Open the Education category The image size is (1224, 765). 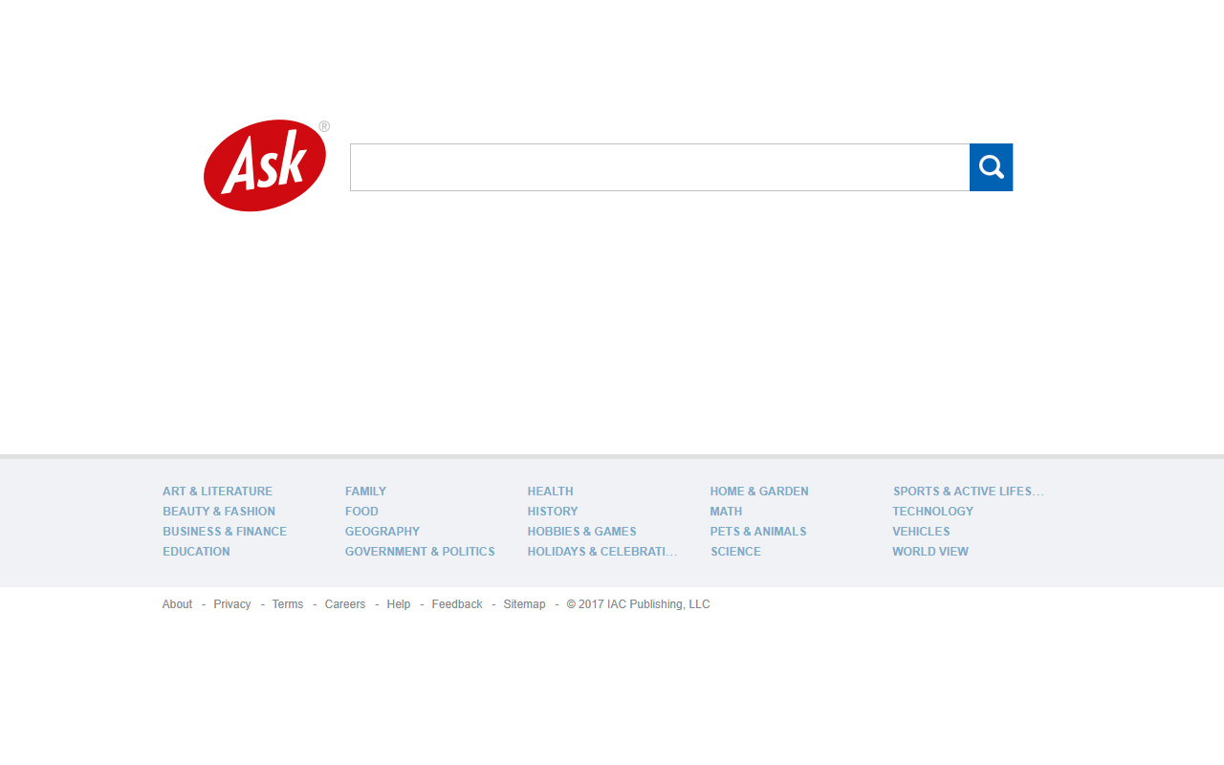pos(196,552)
